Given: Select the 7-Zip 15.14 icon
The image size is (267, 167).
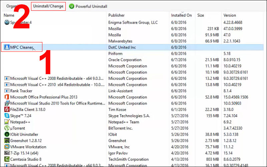Looking at the screenshot, I should (7, 153).
